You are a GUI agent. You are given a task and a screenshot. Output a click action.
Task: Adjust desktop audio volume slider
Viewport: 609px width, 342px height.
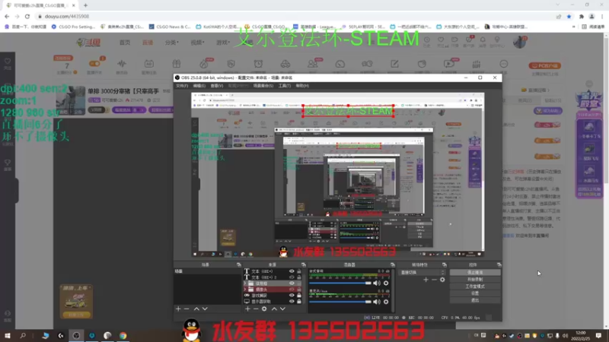[x=340, y=283]
